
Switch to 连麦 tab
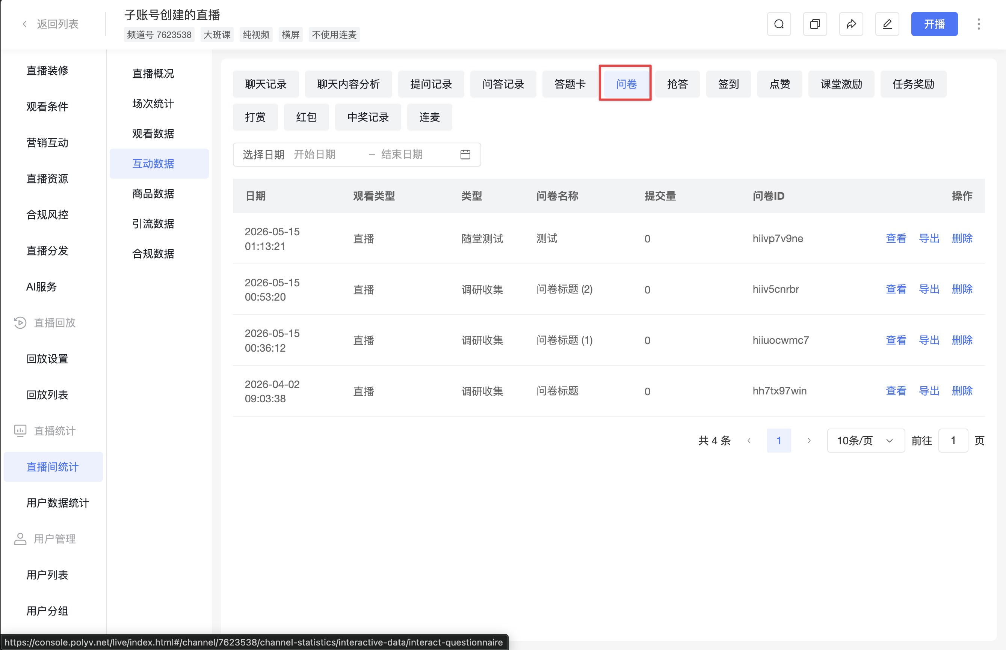429,117
